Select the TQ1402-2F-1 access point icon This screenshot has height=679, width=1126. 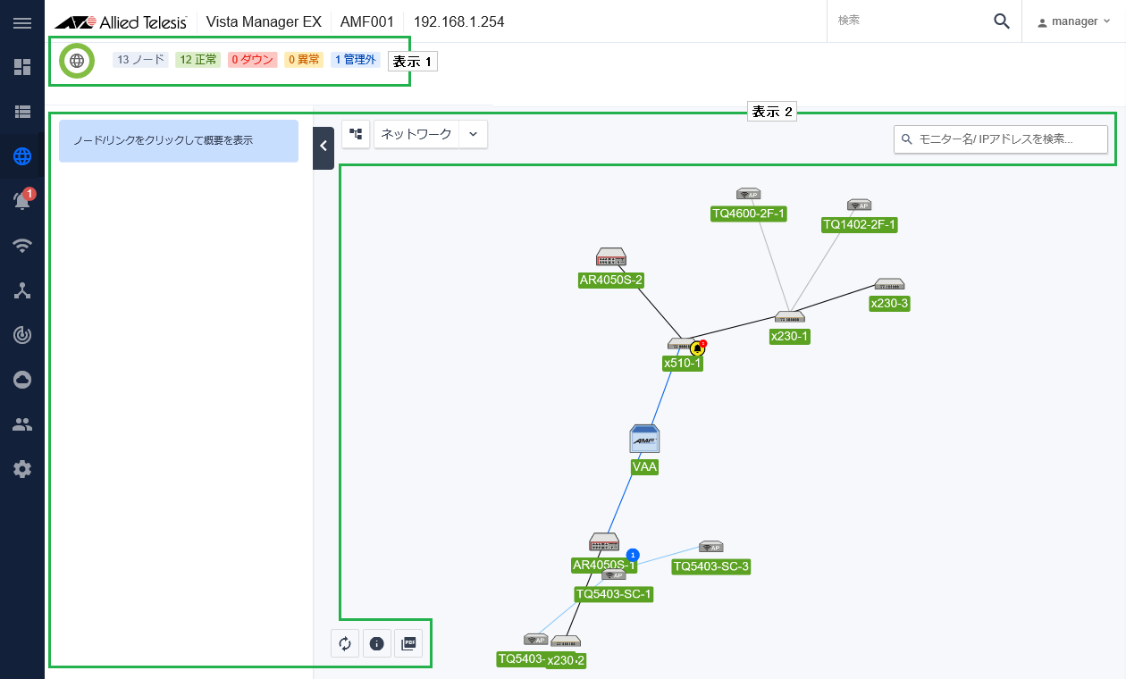coord(859,205)
